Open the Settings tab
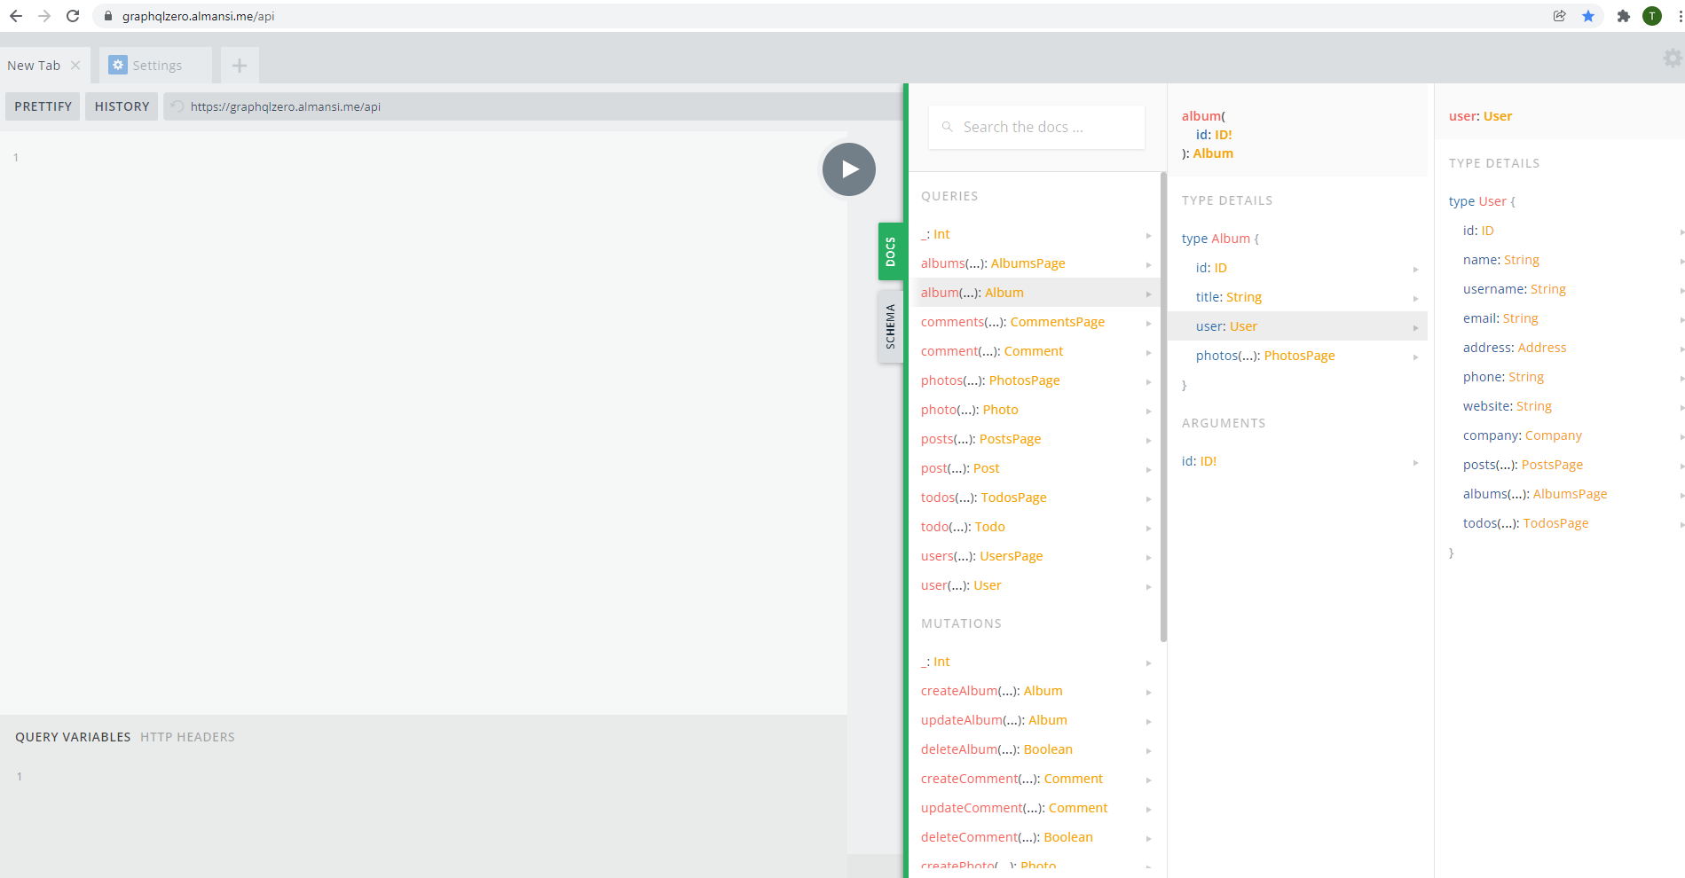Image resolution: width=1685 pixels, height=878 pixels. (155, 66)
